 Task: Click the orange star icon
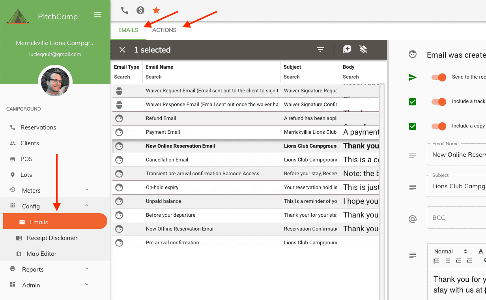click(156, 10)
